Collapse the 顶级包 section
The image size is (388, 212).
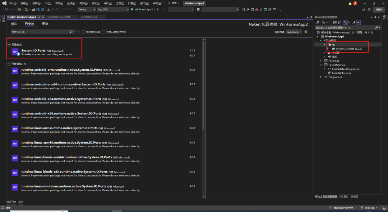pos(9,45)
